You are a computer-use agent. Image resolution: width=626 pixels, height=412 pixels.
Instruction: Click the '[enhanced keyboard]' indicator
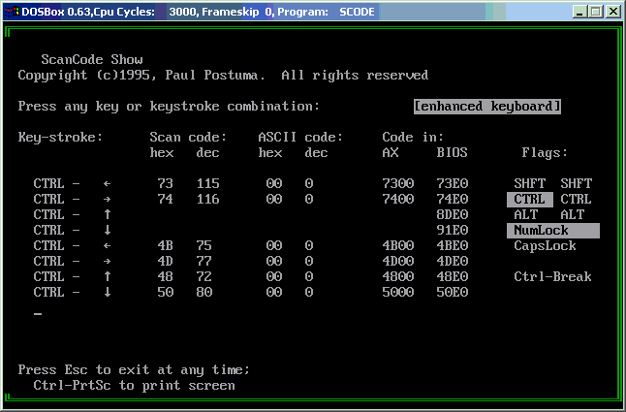click(487, 107)
